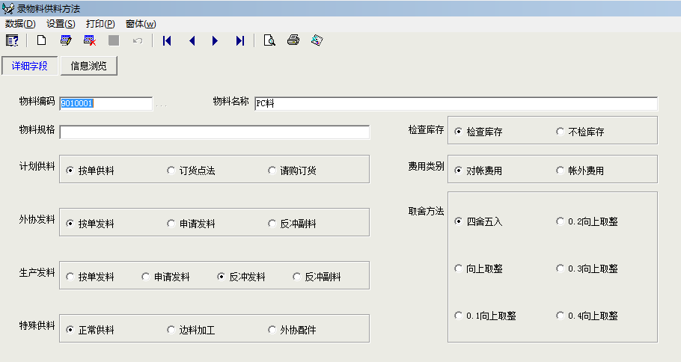Go to the next record arrow
Screen dimensions: 681x362
[216, 40]
